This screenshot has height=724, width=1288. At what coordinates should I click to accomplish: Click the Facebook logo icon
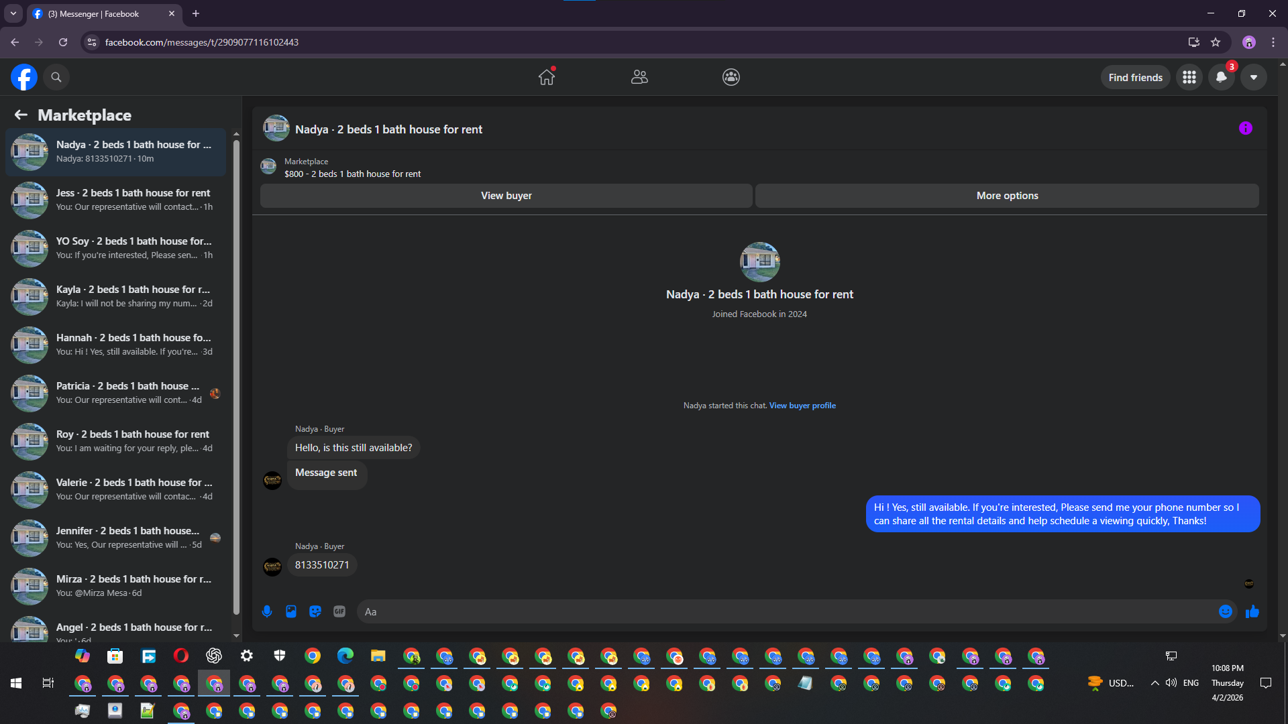(x=24, y=77)
